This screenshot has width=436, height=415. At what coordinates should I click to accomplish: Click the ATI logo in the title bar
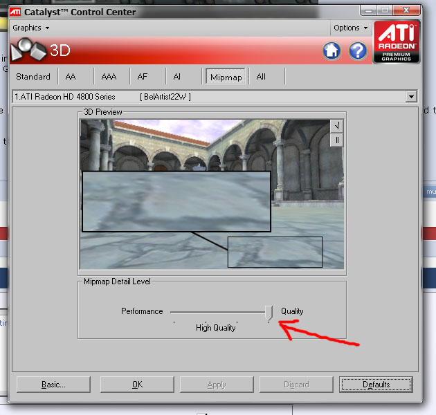[x=15, y=12]
